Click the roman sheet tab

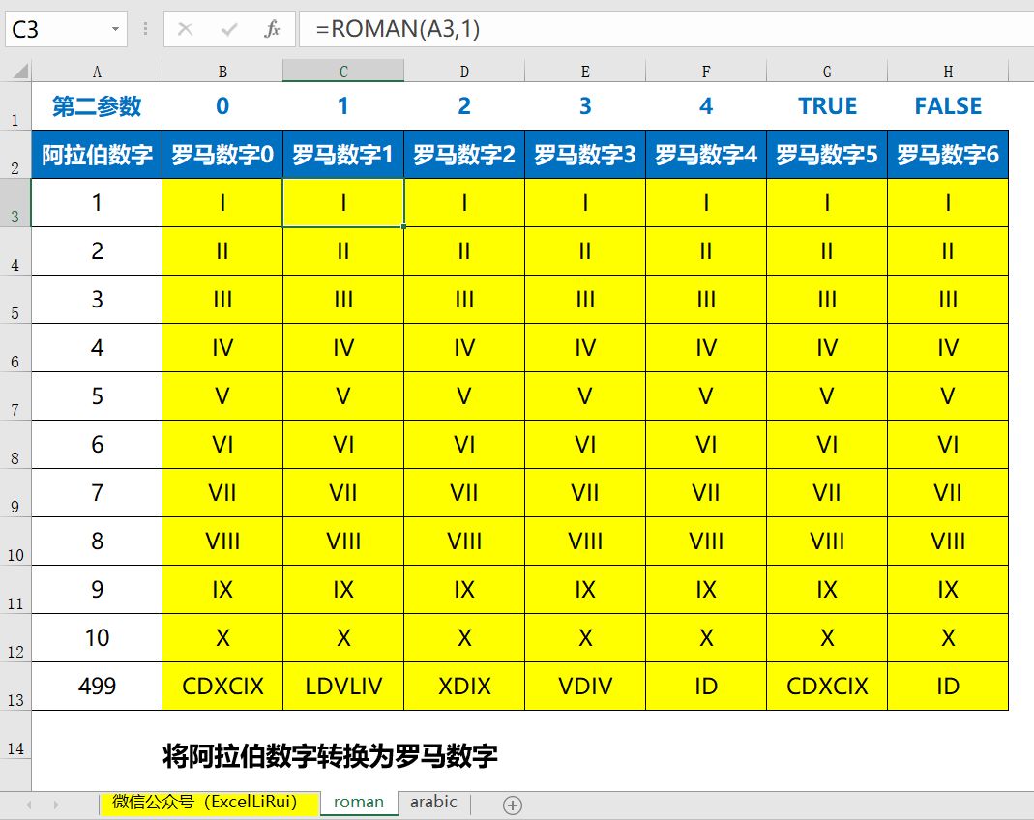coord(358,803)
